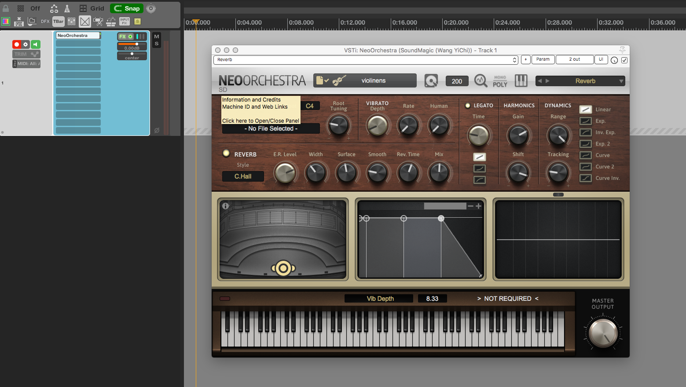The image size is (686, 387).
Task: Click the UI button
Action: click(601, 59)
